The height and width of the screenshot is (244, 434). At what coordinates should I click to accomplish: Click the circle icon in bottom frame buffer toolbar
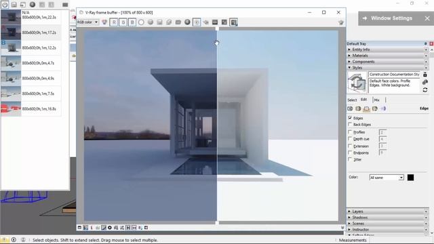click(x=110, y=228)
